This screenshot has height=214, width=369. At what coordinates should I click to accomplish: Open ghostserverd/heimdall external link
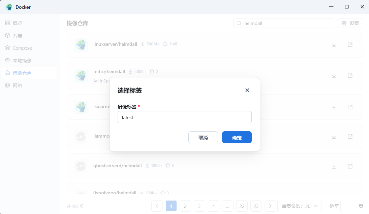[x=350, y=166]
